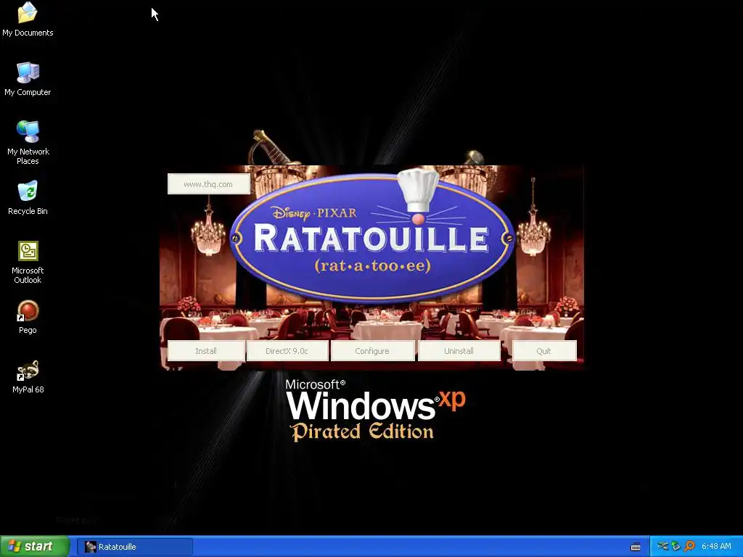This screenshot has width=743, height=557.
Task: Quit the Ratatouille launcher
Action: (x=544, y=351)
